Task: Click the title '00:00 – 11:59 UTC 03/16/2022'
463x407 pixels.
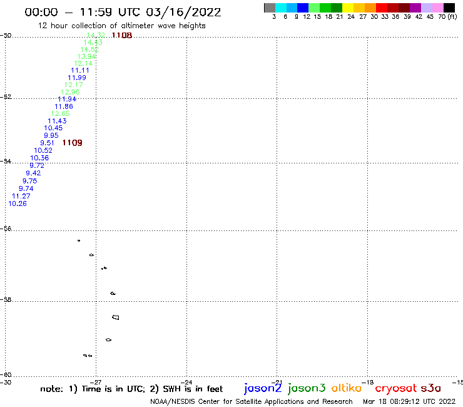Action: pos(123,12)
